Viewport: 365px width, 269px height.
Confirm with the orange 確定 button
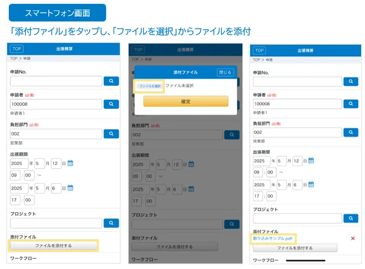click(x=185, y=102)
